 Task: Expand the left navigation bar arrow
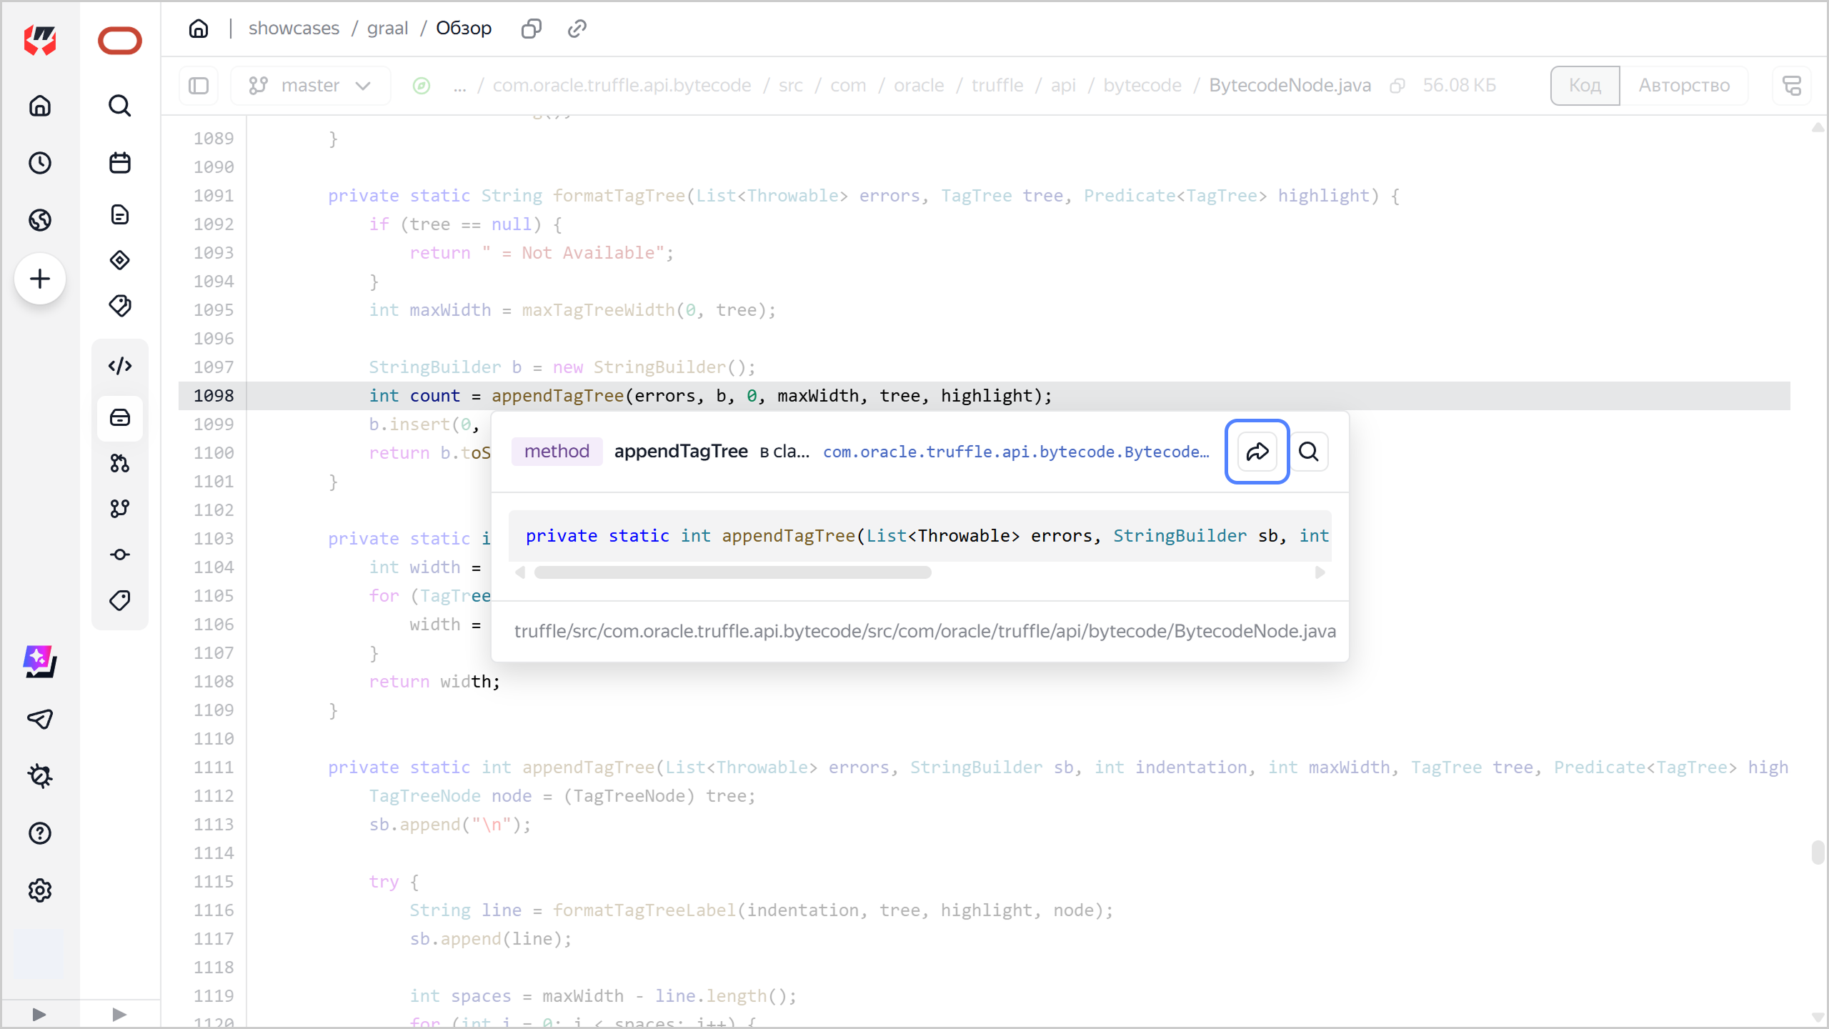pos(39,1014)
